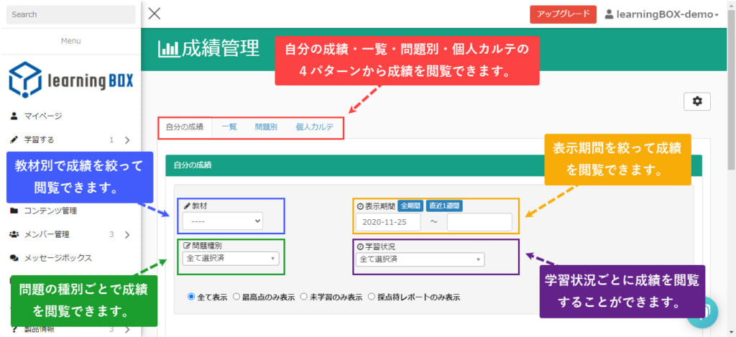Image resolution: width=736 pixels, height=337 pixels.
Task: Close the sidebar with the X icon
Action: (154, 14)
